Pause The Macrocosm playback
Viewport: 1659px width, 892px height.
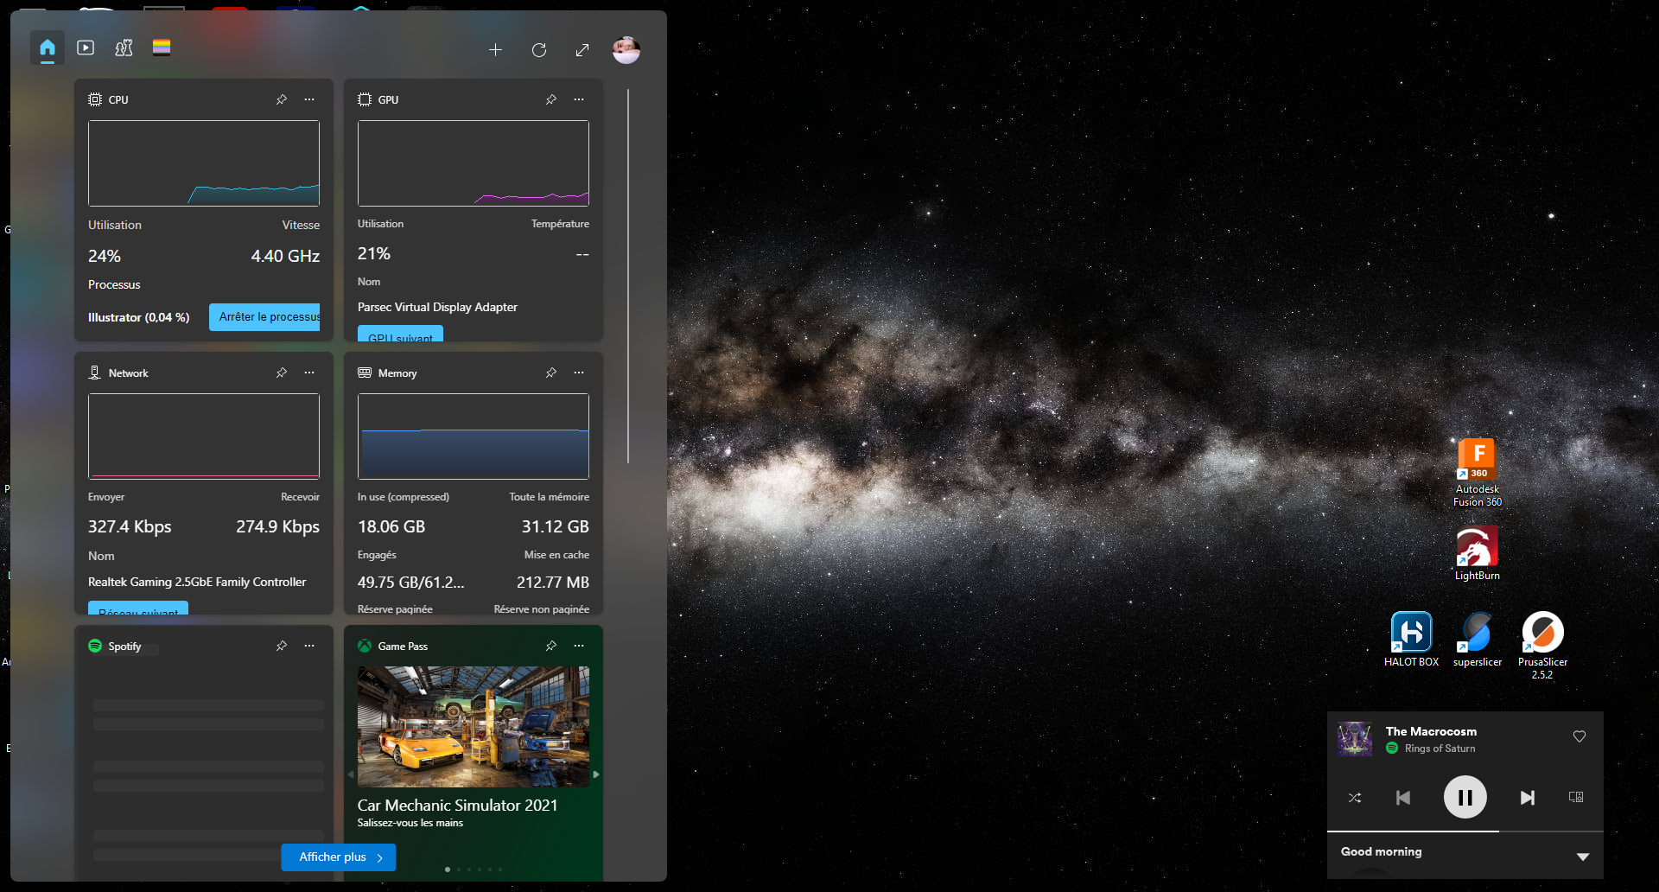coord(1465,797)
